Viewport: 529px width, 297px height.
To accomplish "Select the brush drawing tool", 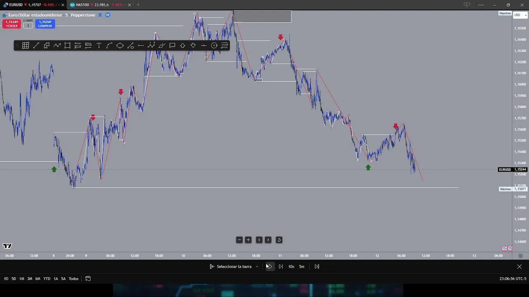I will point(162,45).
